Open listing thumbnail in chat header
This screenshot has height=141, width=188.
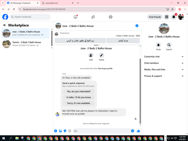(58, 26)
